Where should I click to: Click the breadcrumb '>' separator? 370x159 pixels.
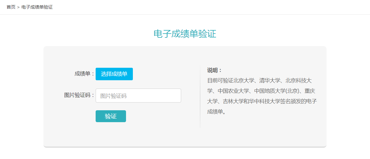(18, 7)
